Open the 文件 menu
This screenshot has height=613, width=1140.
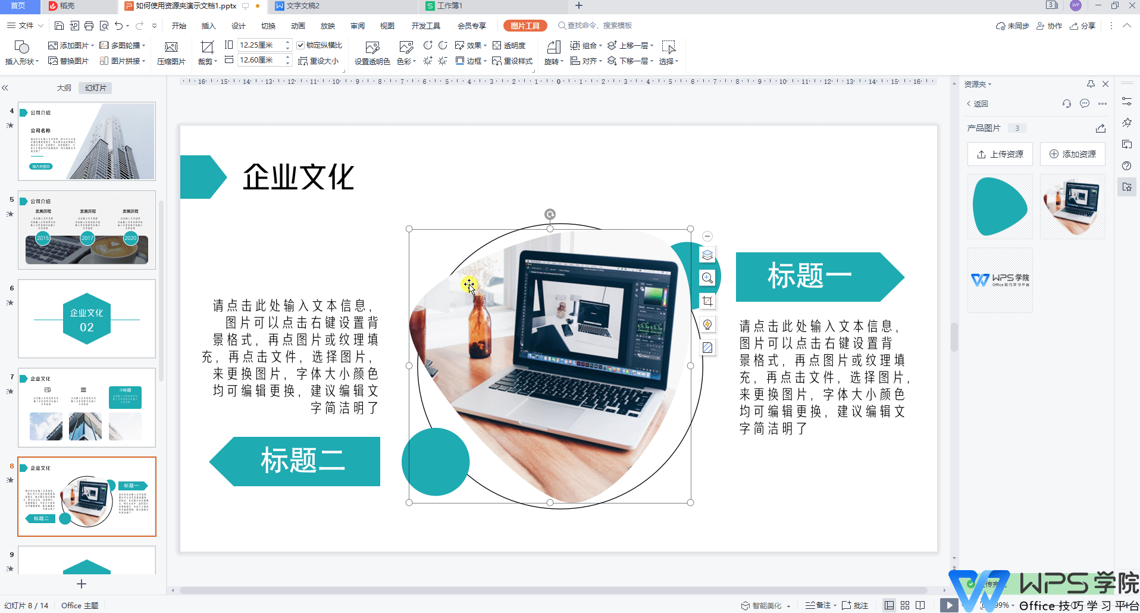25,26
